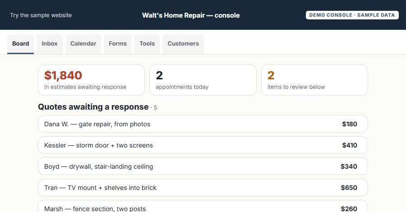Click Walt's Home Repair console title

pos(191,15)
